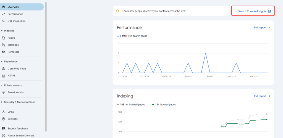
Task: Click the Core Web Vitals gauge icon
Action: click(4, 68)
